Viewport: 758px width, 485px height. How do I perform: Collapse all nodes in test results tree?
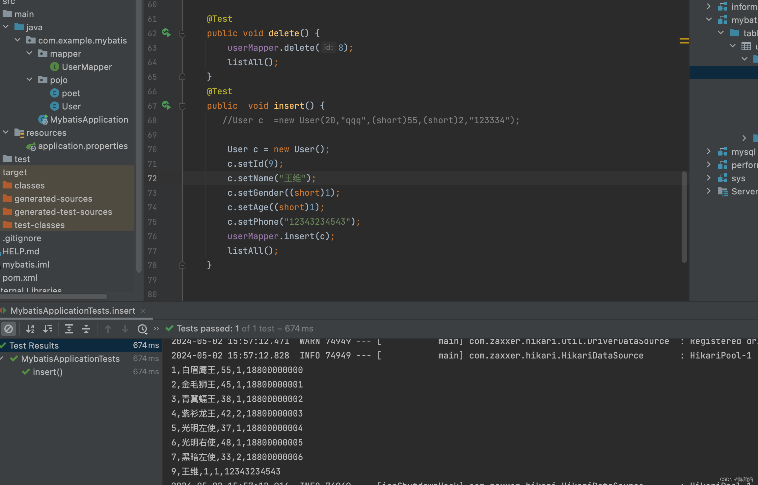point(86,328)
